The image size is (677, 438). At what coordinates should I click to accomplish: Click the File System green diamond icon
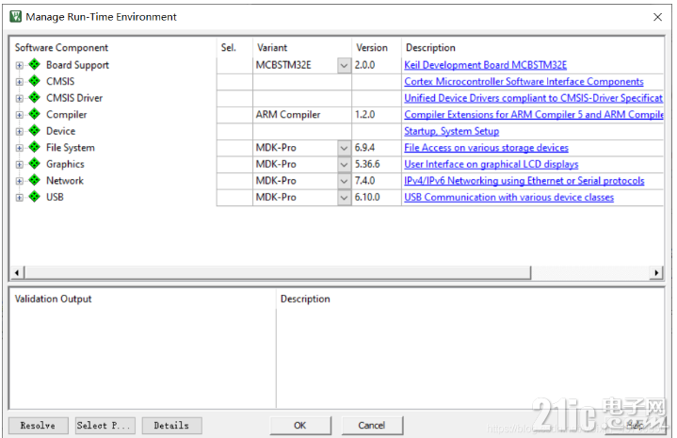point(35,147)
